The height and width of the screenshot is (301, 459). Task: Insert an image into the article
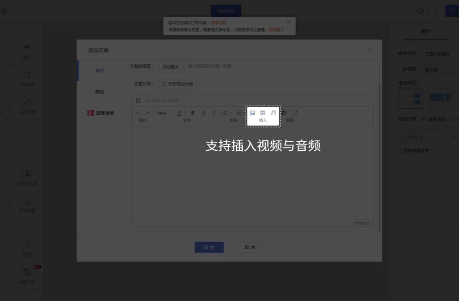click(252, 113)
